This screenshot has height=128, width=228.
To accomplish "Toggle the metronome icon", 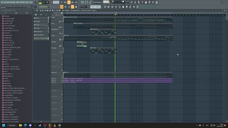I will 62,2.
